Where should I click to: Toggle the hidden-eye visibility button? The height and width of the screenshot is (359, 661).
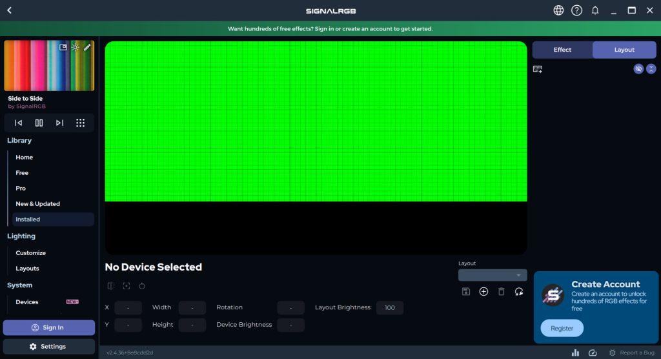tap(638, 68)
